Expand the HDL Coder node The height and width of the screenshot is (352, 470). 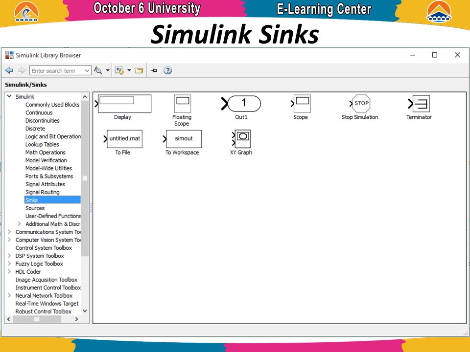coord(9,271)
